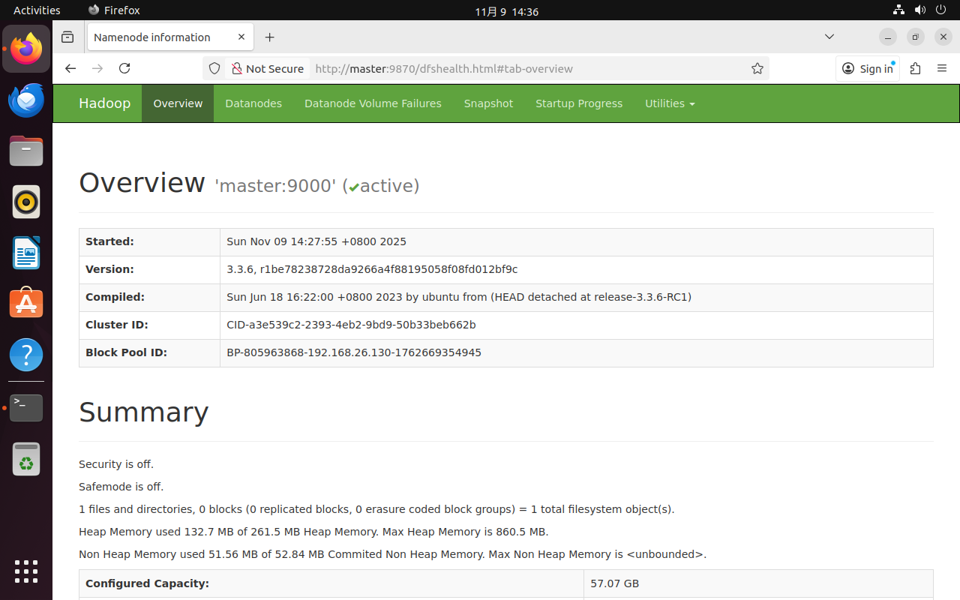The width and height of the screenshot is (960, 600).
Task: Click the browser forward arrow
Action: [x=97, y=68]
